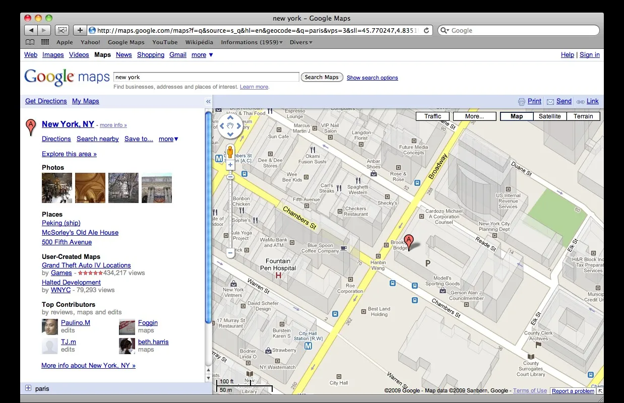
Task: Click Safari's forward navigation arrow
Action: [44, 30]
